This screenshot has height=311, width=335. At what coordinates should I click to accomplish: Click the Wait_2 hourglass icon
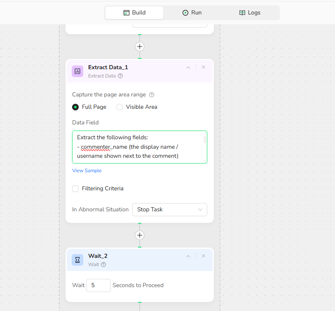click(77, 260)
